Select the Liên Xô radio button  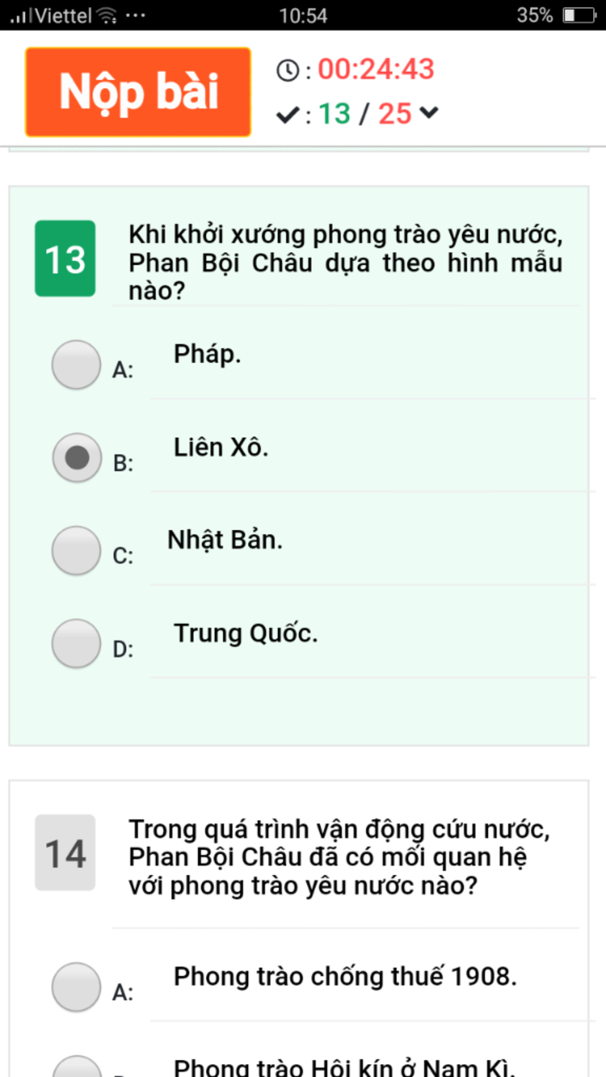(x=76, y=457)
